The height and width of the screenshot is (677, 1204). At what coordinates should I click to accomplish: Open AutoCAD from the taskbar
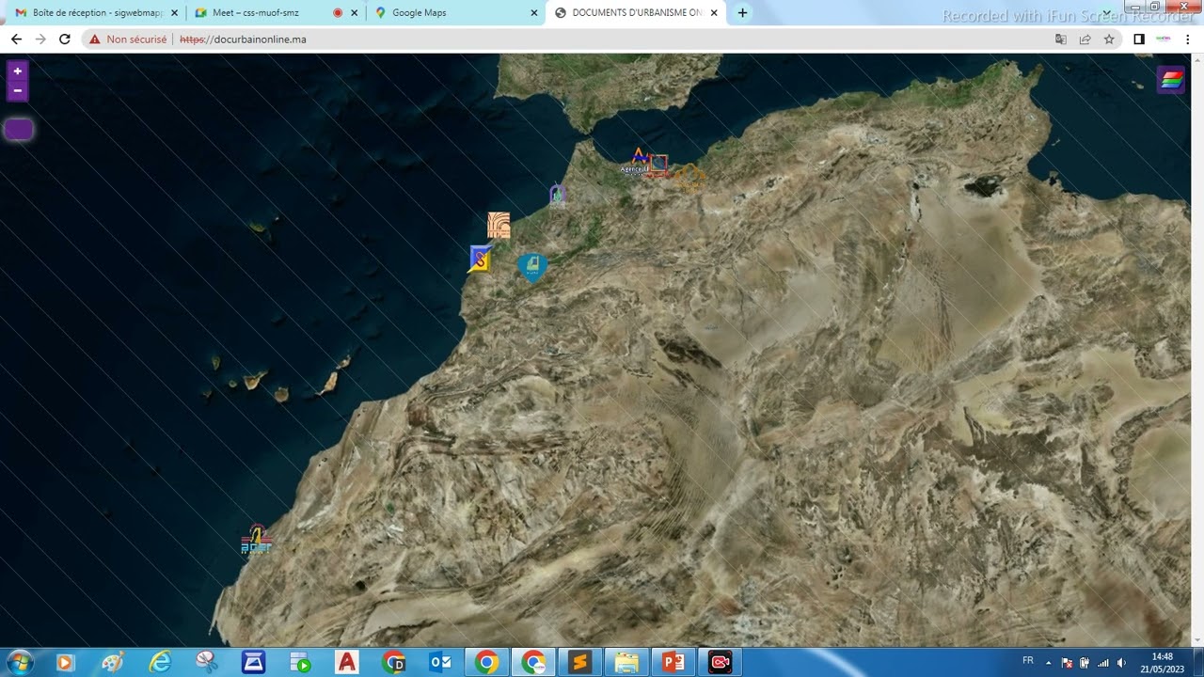(347, 662)
